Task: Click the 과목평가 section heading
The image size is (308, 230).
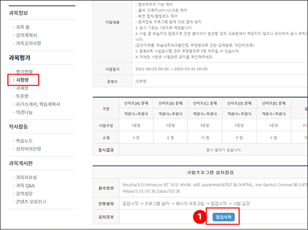Action: click(19, 58)
